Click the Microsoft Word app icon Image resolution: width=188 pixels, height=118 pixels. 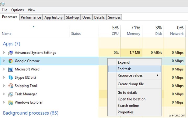pos(11,69)
